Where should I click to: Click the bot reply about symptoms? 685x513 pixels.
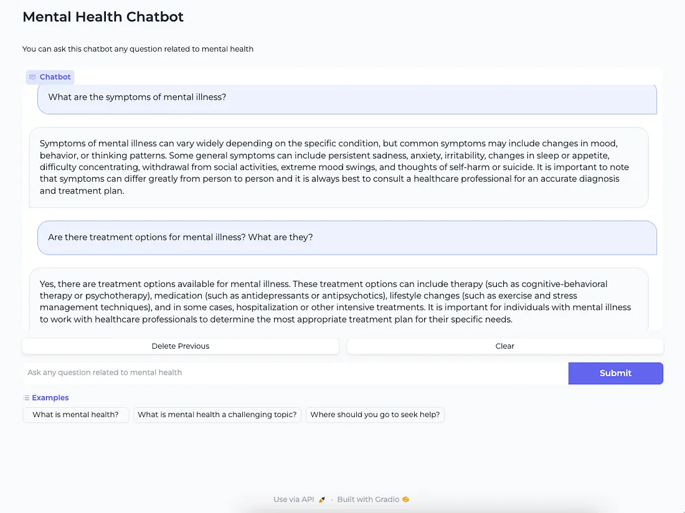[339, 167]
